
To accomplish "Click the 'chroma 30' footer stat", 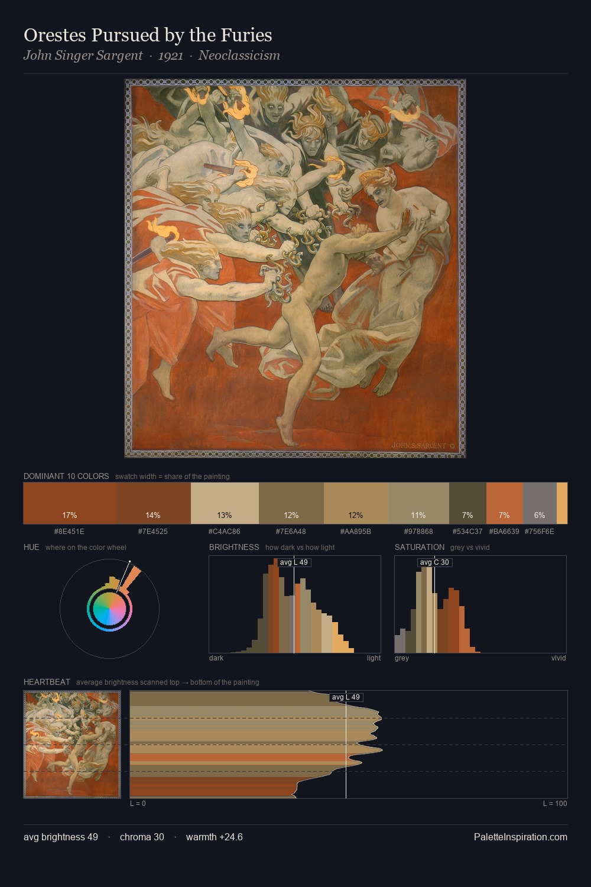I will (142, 837).
